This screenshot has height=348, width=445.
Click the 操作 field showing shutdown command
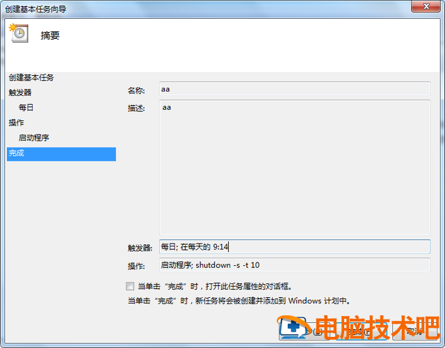(x=295, y=264)
